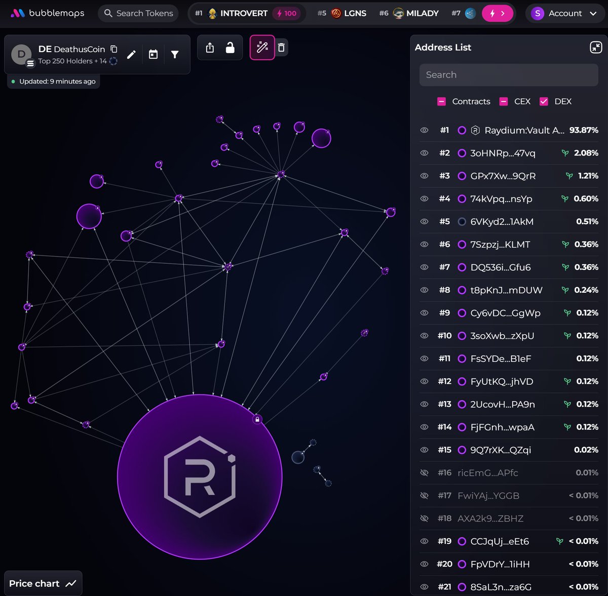Image resolution: width=608 pixels, height=596 pixels.
Task: Click the Updated 9 minutes ago status
Action: tap(54, 82)
